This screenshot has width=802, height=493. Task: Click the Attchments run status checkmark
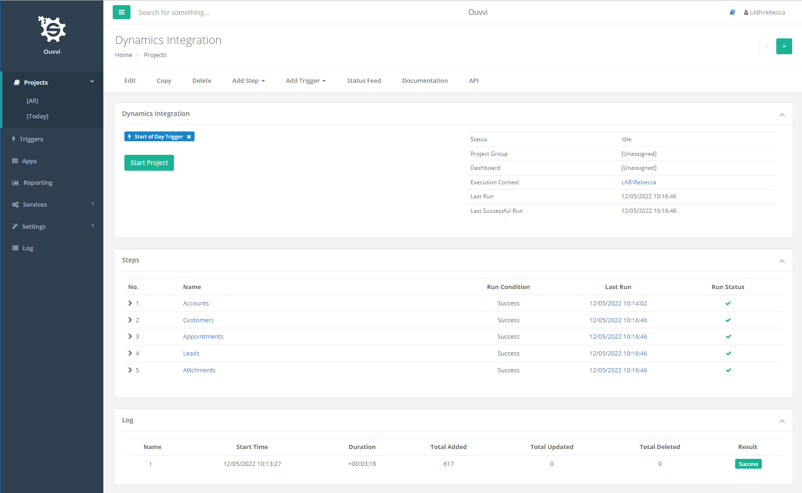(728, 370)
